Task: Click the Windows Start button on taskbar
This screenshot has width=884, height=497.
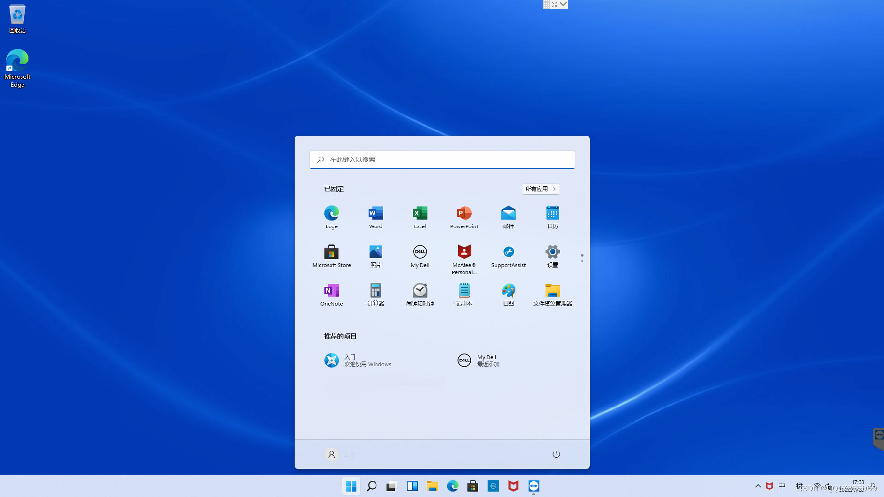Action: point(351,486)
